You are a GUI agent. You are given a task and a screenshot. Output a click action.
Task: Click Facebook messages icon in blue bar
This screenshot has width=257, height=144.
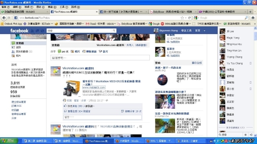tap(37, 31)
